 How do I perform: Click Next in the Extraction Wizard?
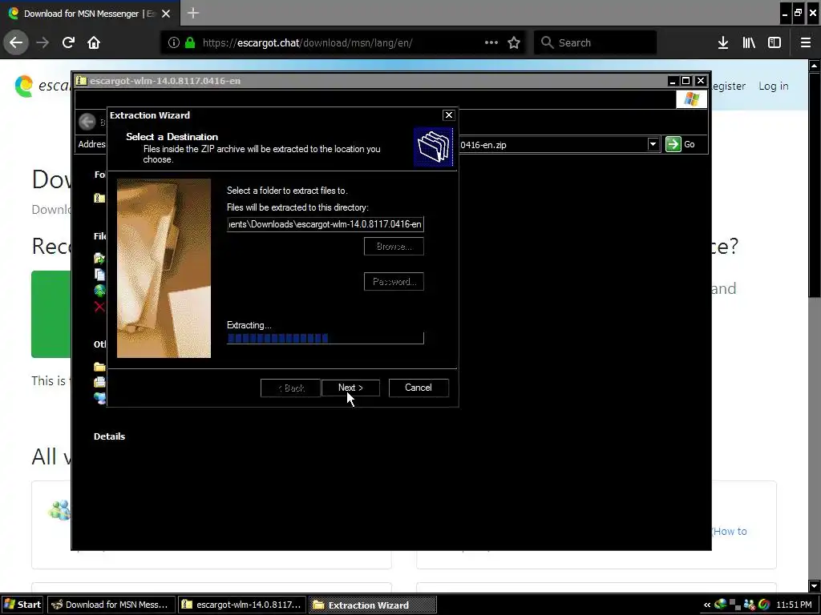click(x=350, y=388)
